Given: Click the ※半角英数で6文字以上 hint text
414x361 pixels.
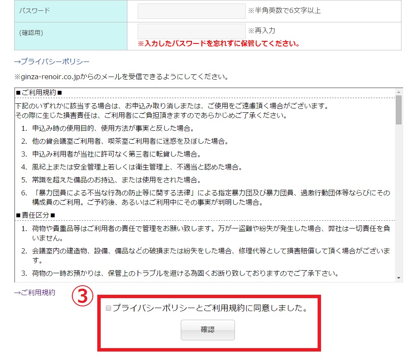Looking at the screenshot, I should 284,11.
